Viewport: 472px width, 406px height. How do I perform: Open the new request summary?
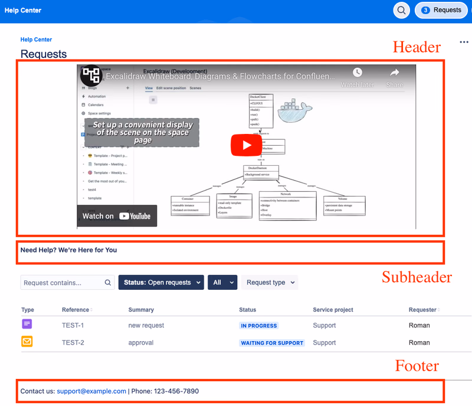(x=146, y=325)
